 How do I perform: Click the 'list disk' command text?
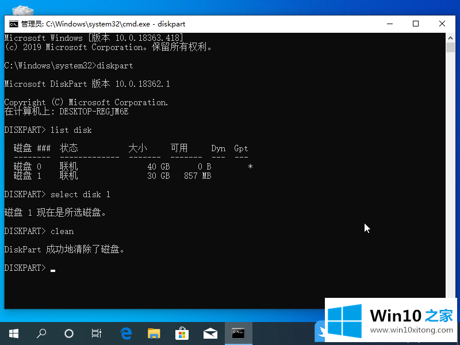[71, 130]
